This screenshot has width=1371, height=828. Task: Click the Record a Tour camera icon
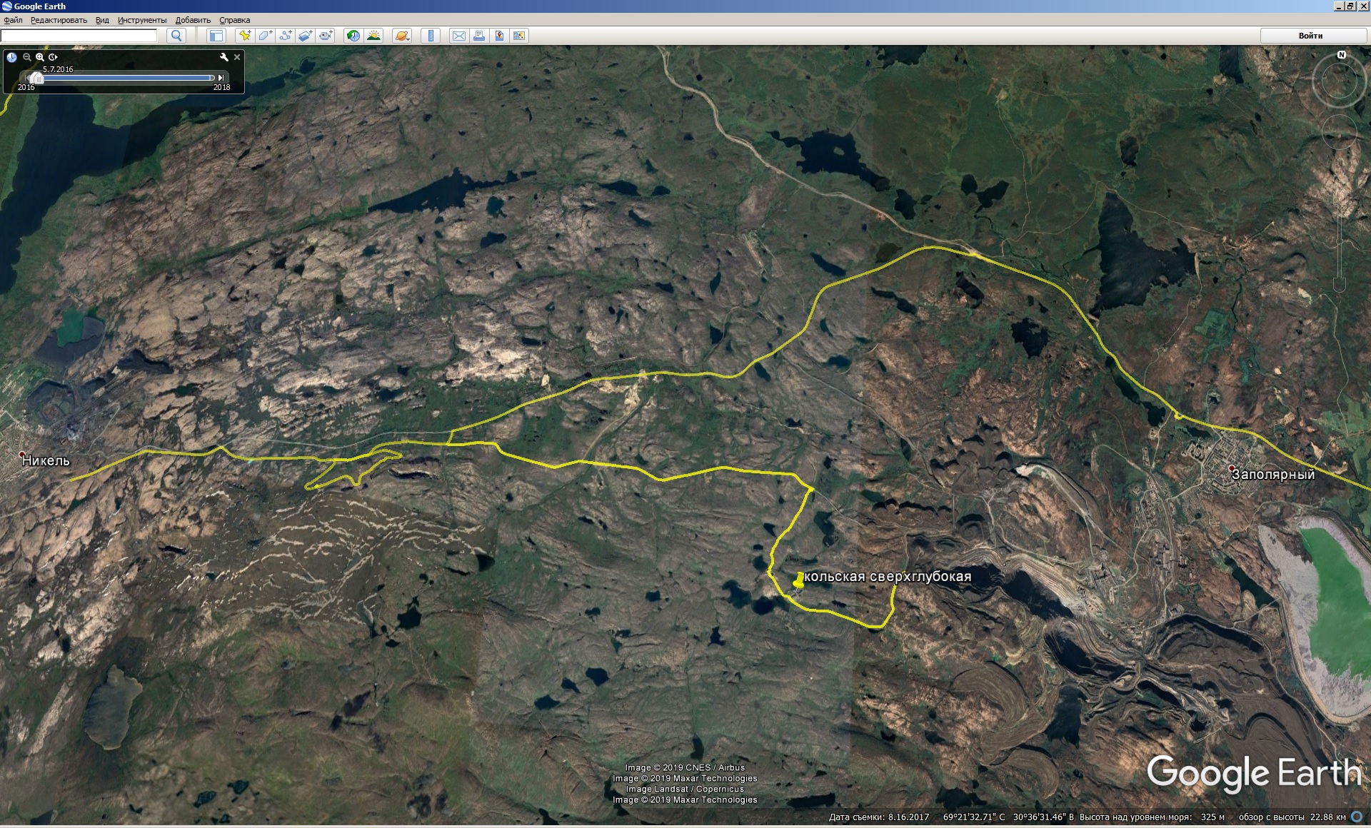coord(326,36)
